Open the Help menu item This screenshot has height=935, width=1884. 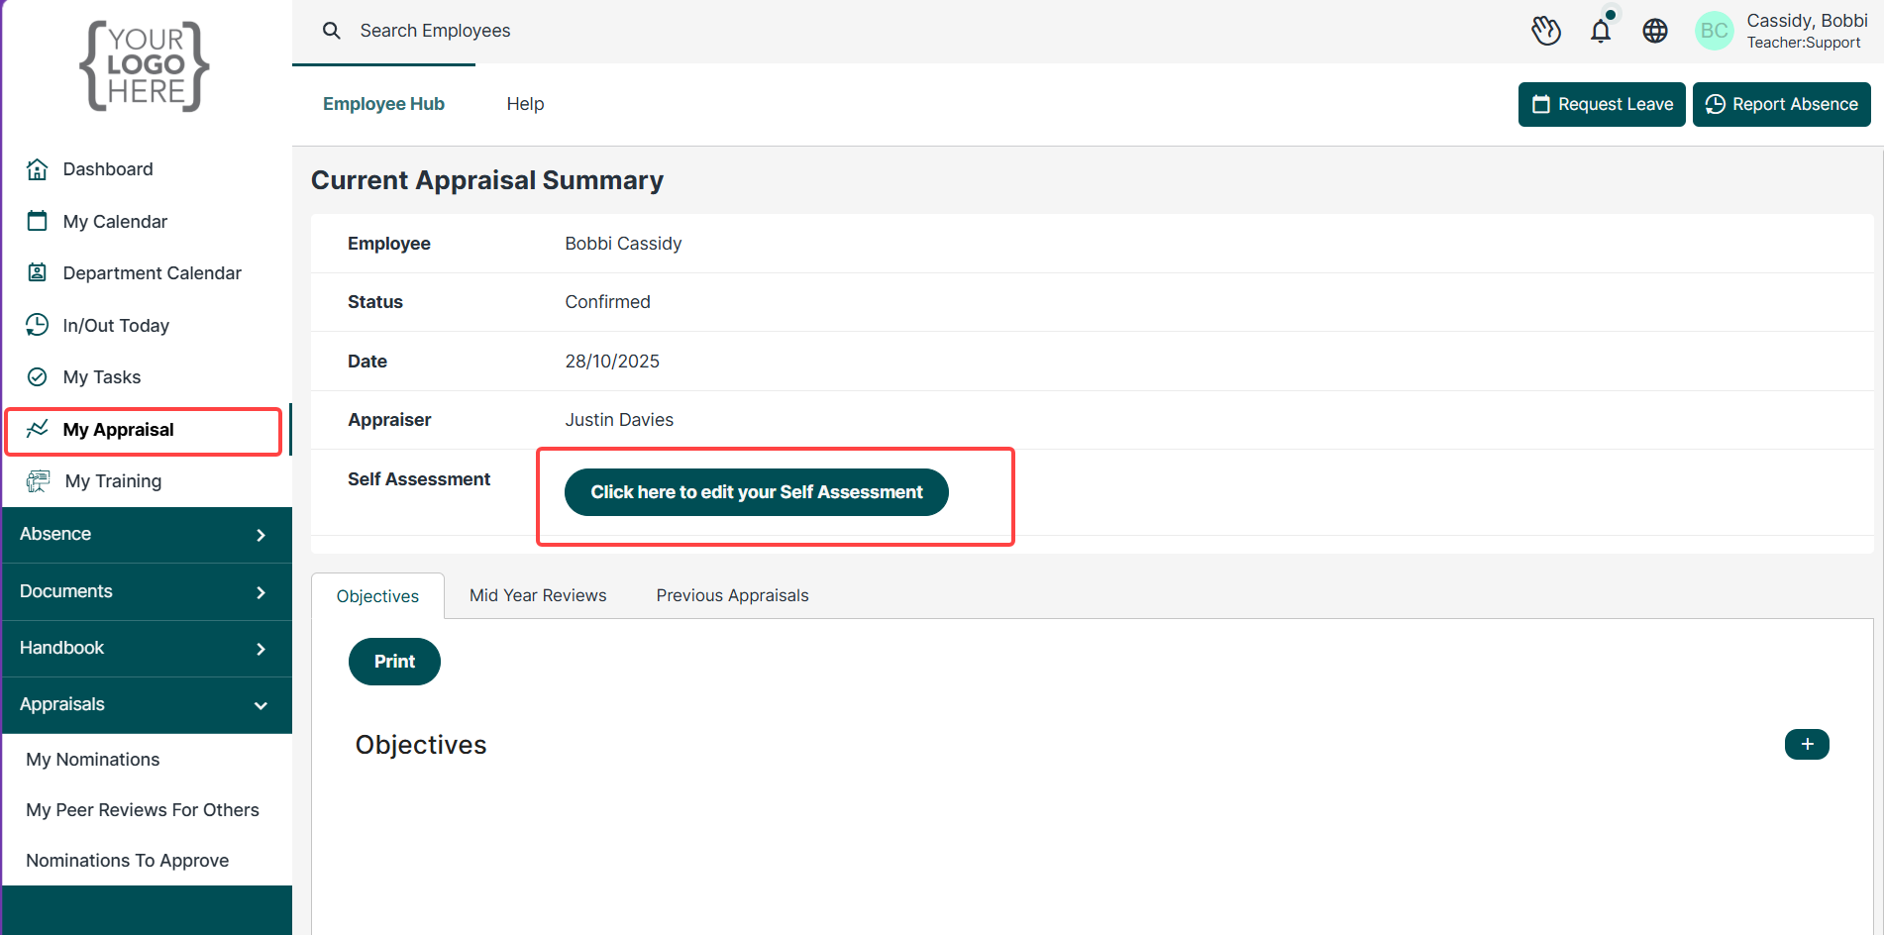point(525,104)
